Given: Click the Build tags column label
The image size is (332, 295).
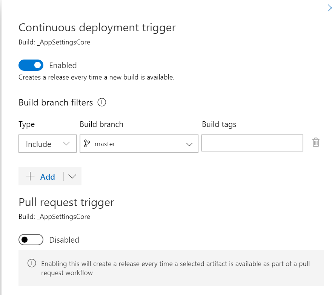Looking at the screenshot, I should [x=219, y=124].
